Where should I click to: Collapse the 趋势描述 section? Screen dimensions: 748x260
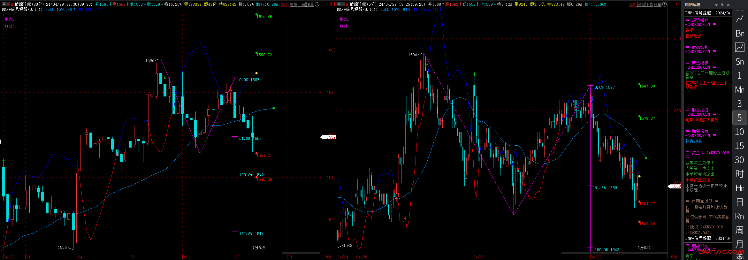click(700, 22)
